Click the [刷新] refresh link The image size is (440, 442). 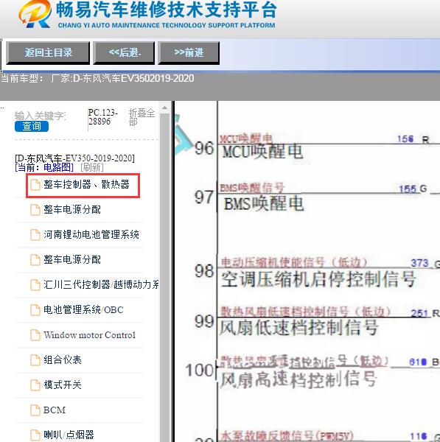coord(92,167)
